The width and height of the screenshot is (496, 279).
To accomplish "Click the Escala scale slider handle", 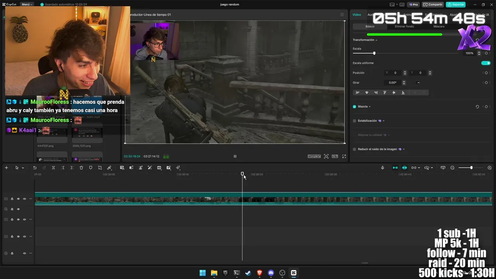I will pyautogui.click(x=374, y=53).
